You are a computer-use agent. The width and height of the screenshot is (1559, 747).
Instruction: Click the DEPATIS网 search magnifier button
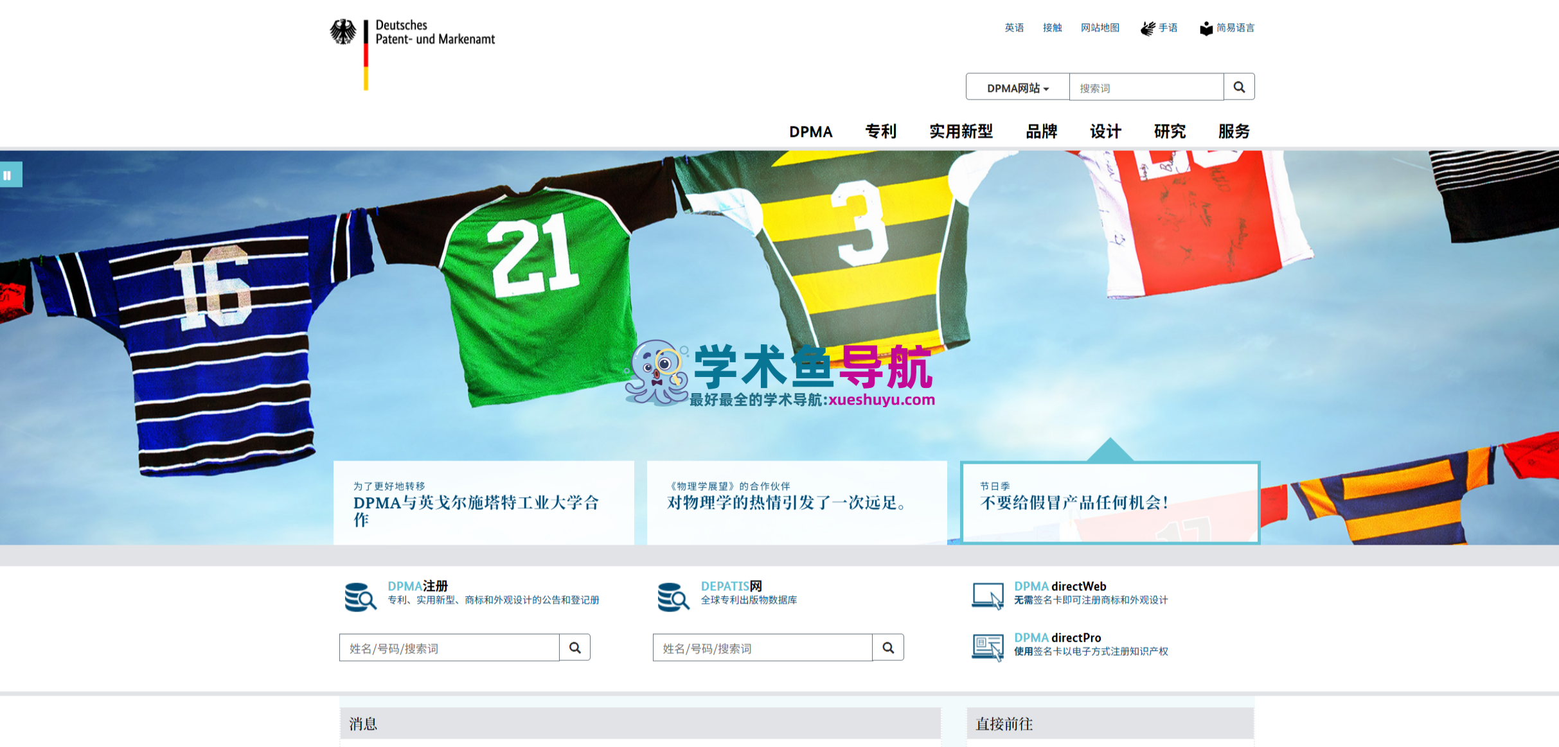[x=888, y=647]
